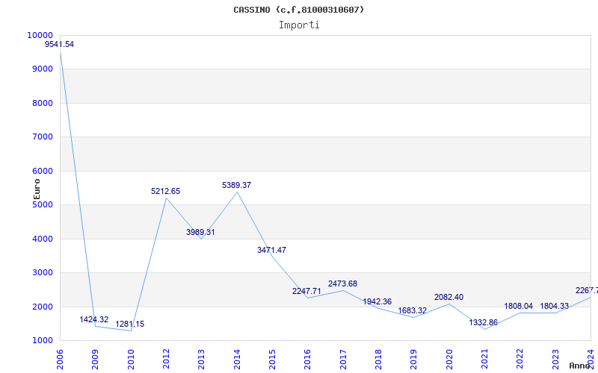
Task: Click x-axis year 2010
Action: click(x=131, y=360)
